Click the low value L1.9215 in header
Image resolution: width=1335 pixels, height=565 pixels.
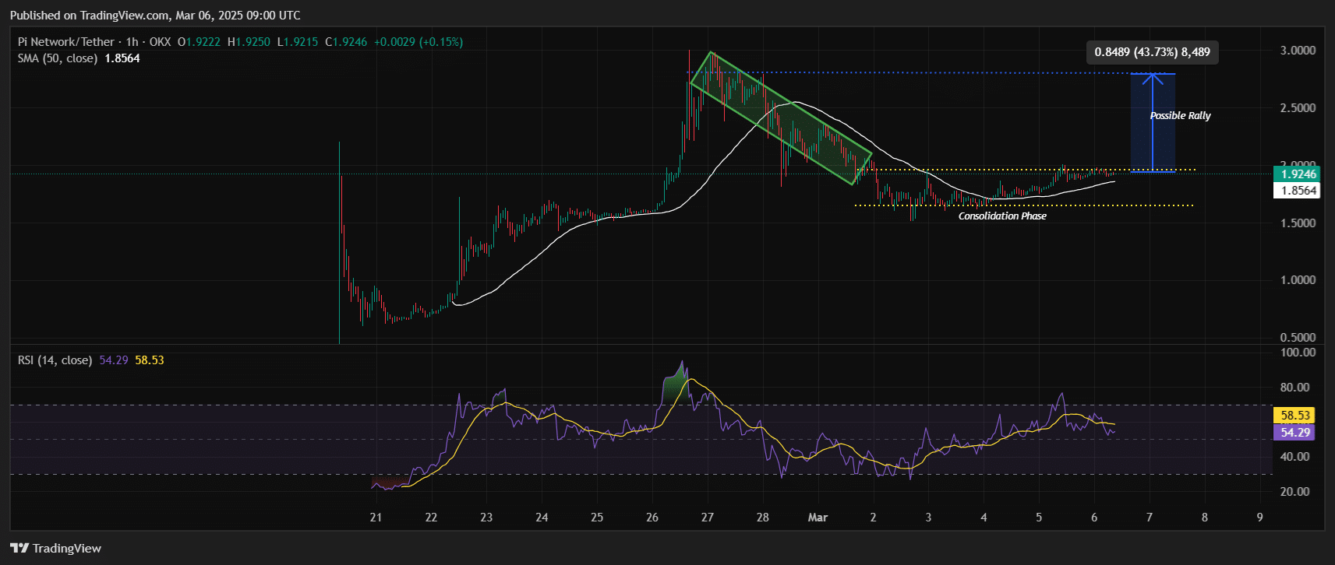tap(298, 42)
